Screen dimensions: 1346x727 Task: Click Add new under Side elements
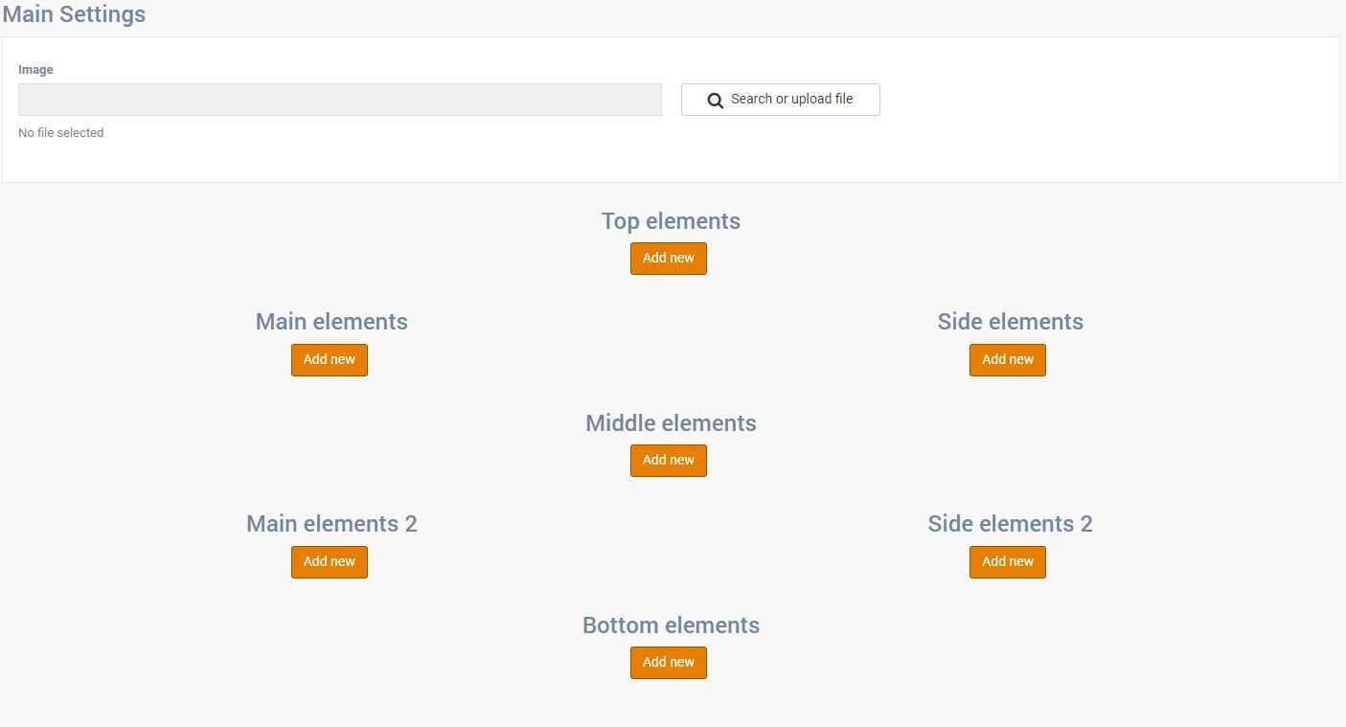(1007, 359)
